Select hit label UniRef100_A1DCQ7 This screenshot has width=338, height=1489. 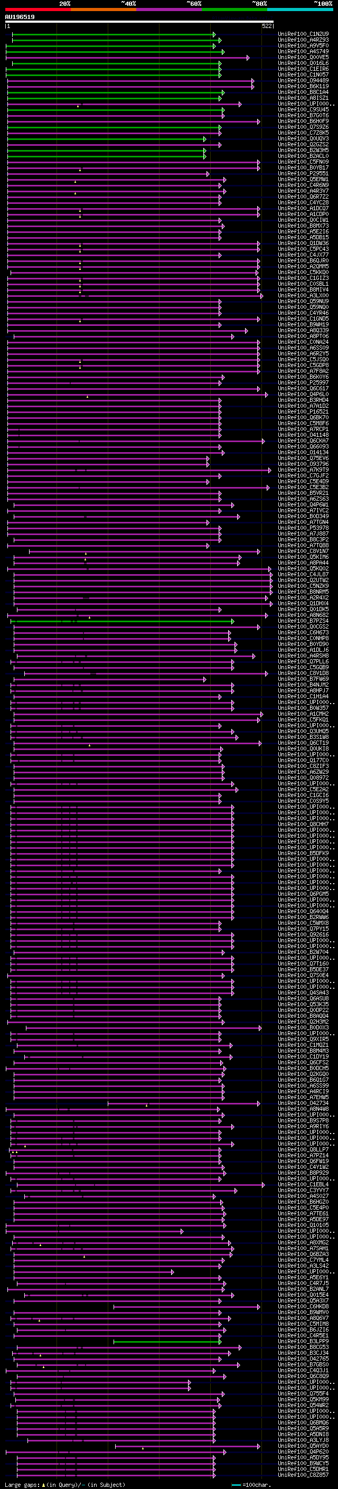pos(303,209)
